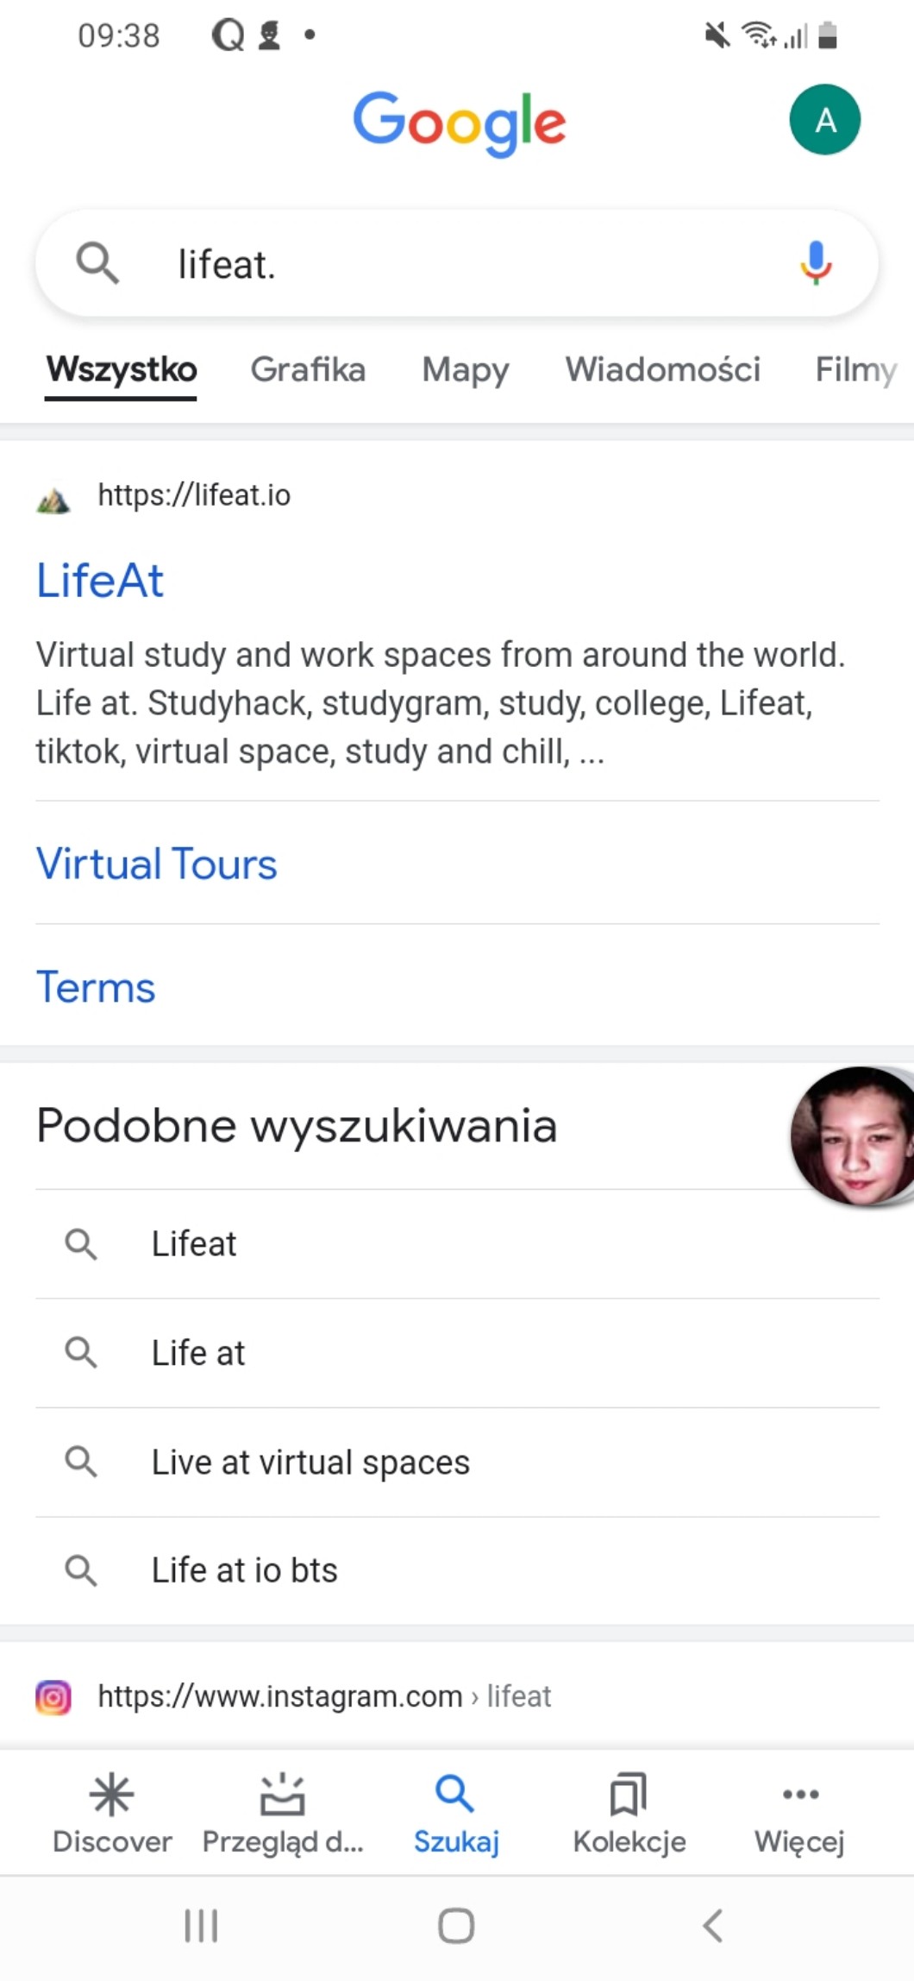Tap the Więcej three-dots icon
The width and height of the screenshot is (914, 1981).
point(799,1795)
